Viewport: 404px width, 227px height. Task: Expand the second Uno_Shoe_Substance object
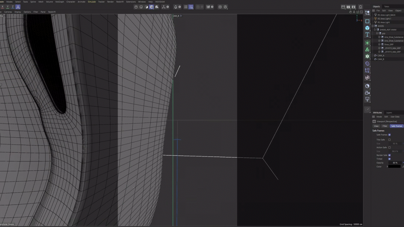click(x=379, y=41)
